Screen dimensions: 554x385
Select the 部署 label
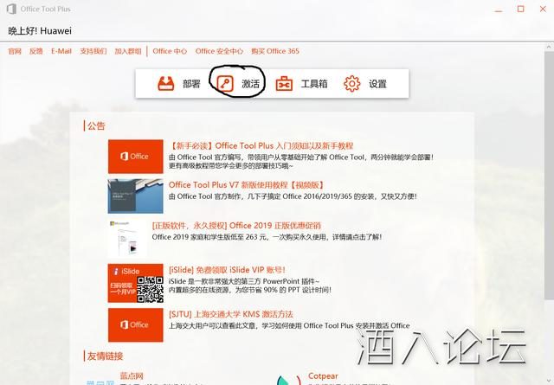(191, 84)
